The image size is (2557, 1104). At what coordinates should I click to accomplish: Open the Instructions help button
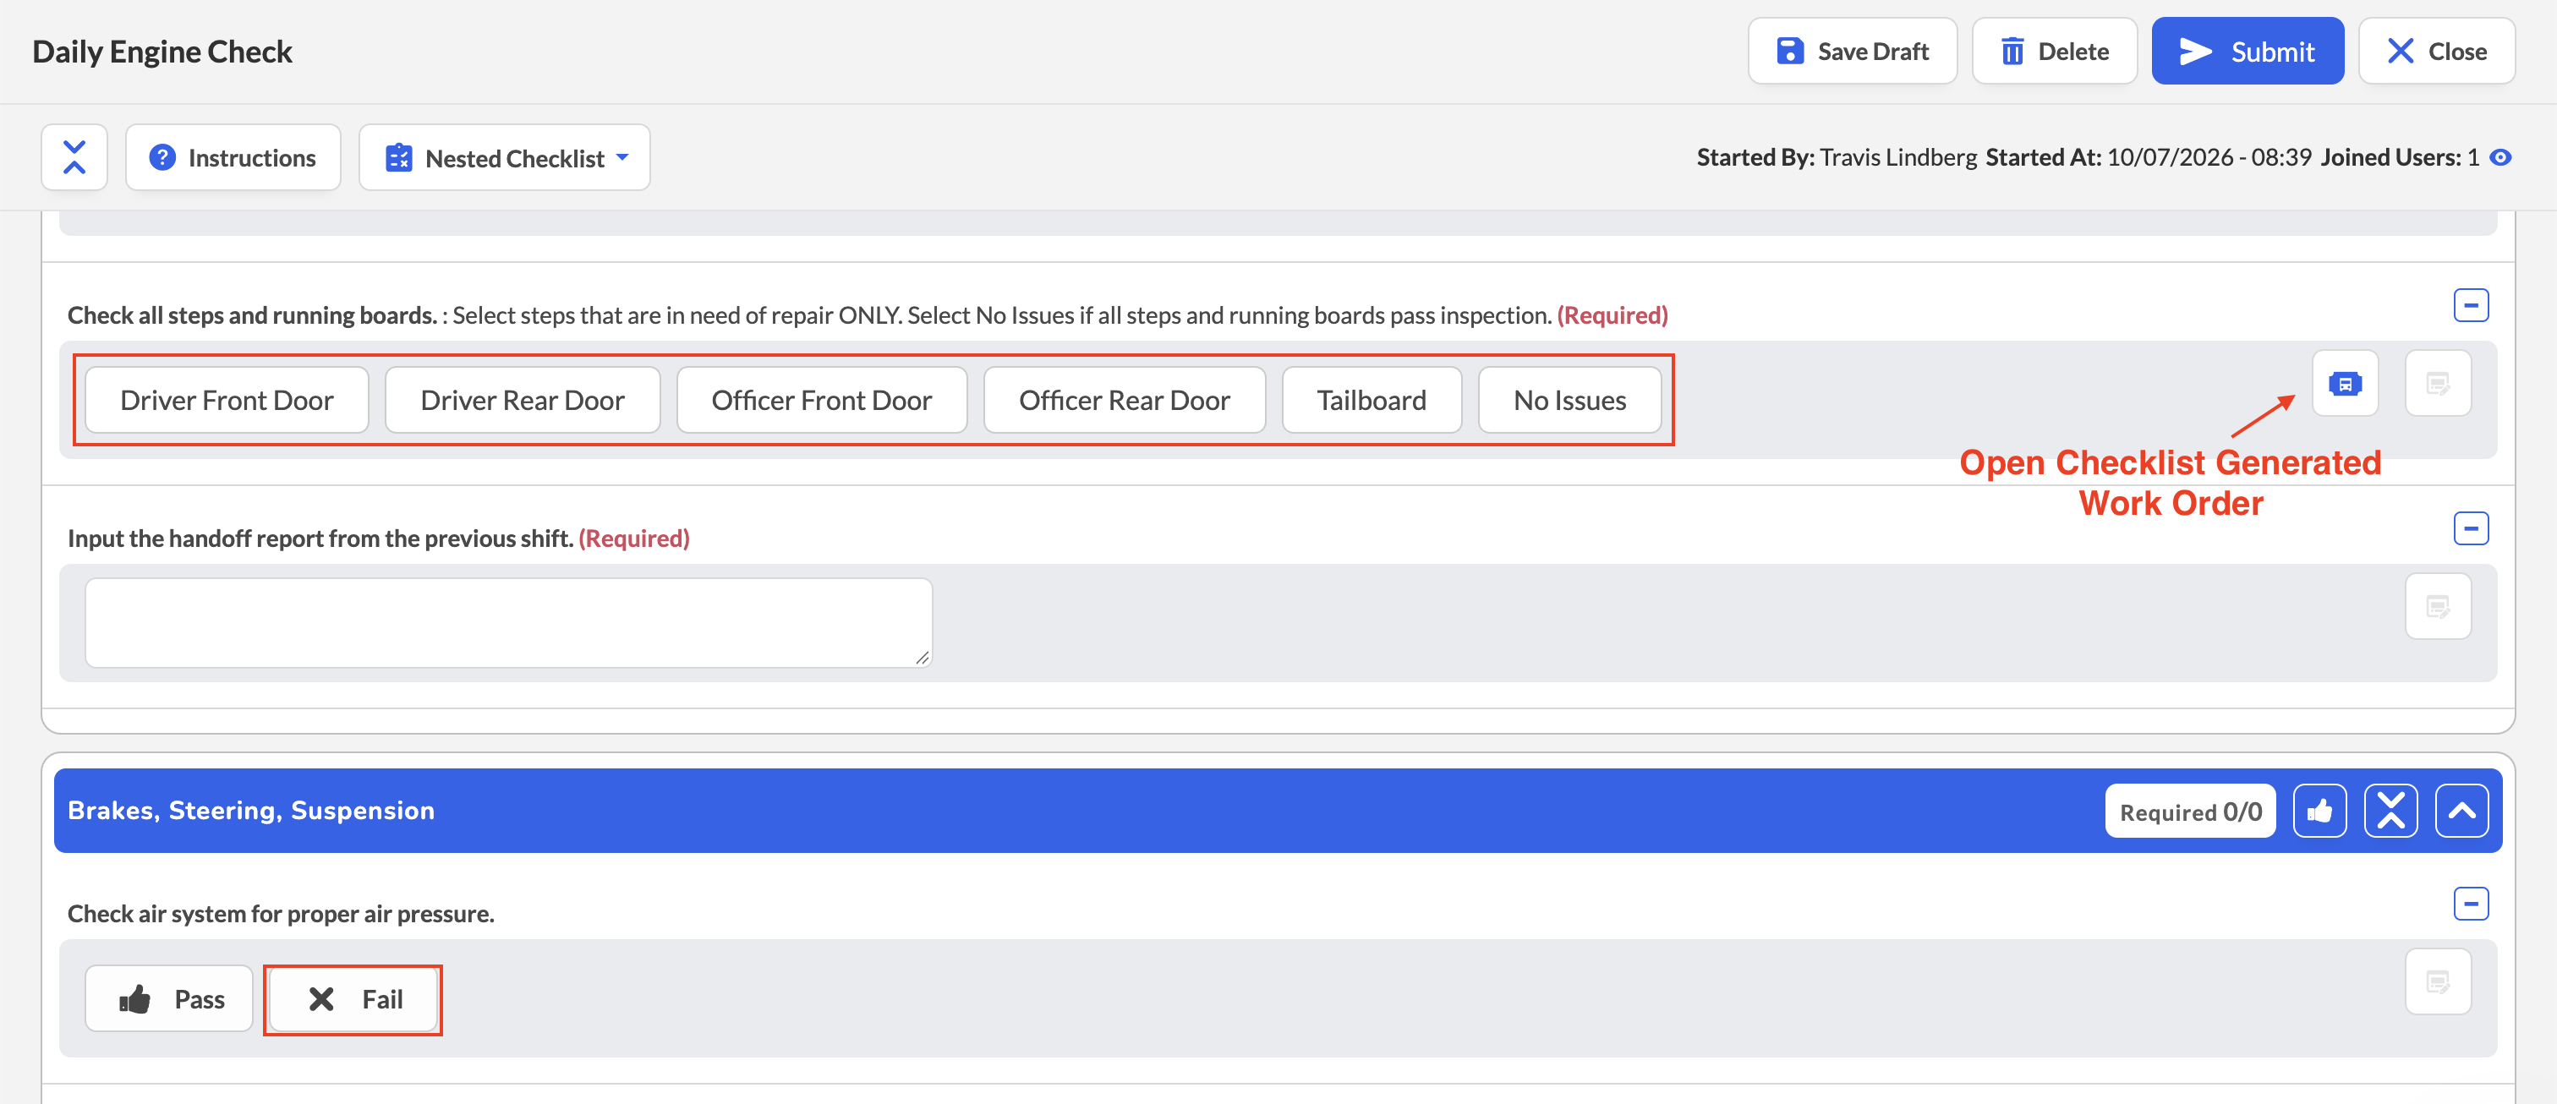(233, 156)
